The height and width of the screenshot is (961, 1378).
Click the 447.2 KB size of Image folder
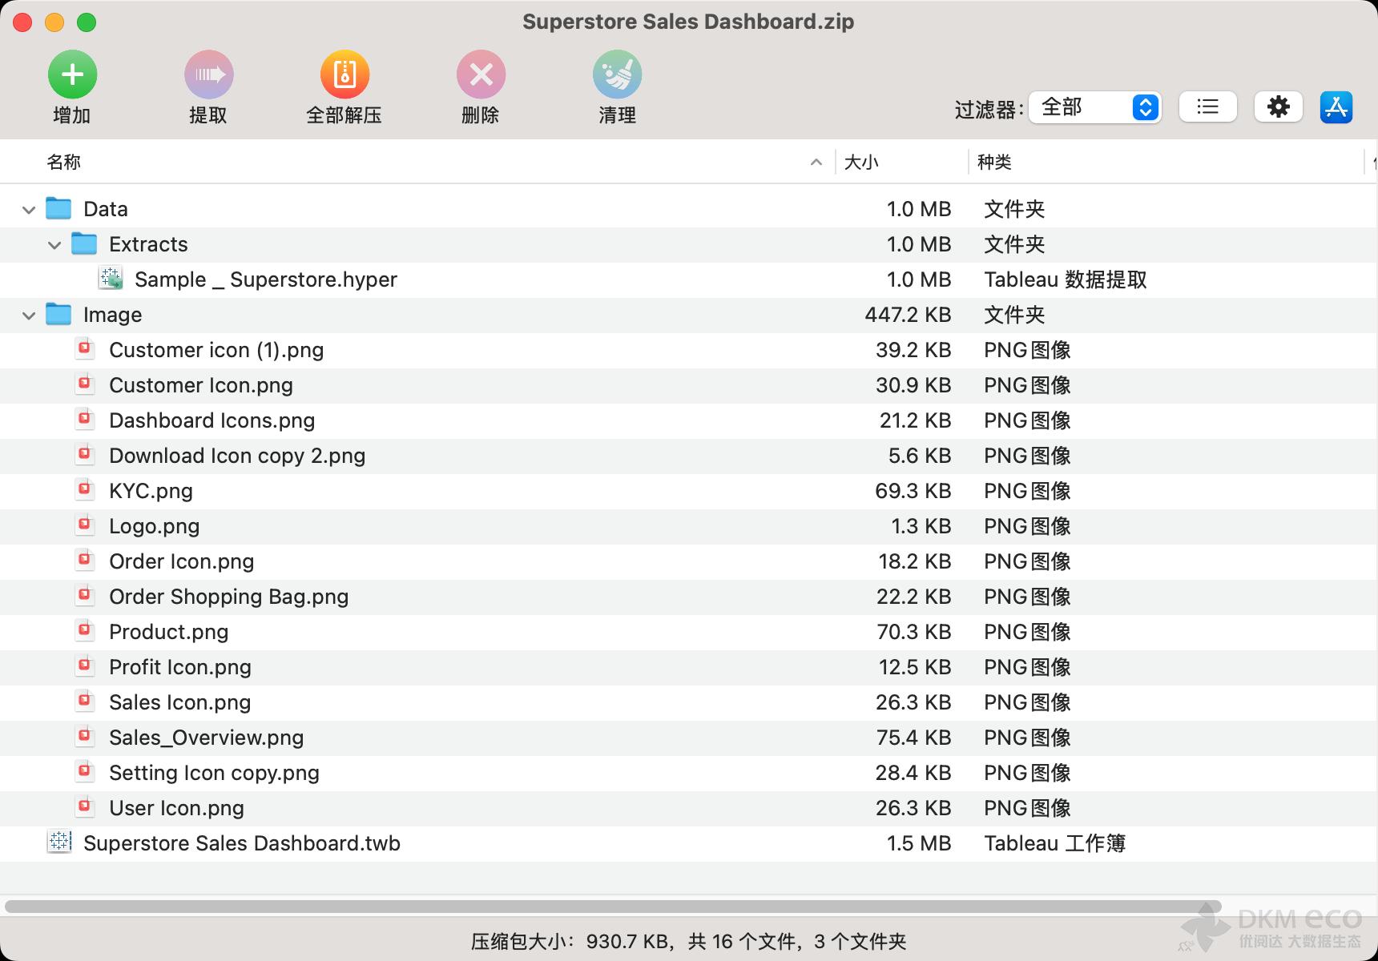tap(908, 315)
